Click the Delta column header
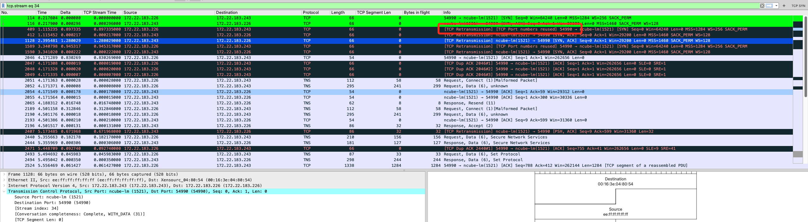This screenshot has height=222, width=808. pos(71,12)
